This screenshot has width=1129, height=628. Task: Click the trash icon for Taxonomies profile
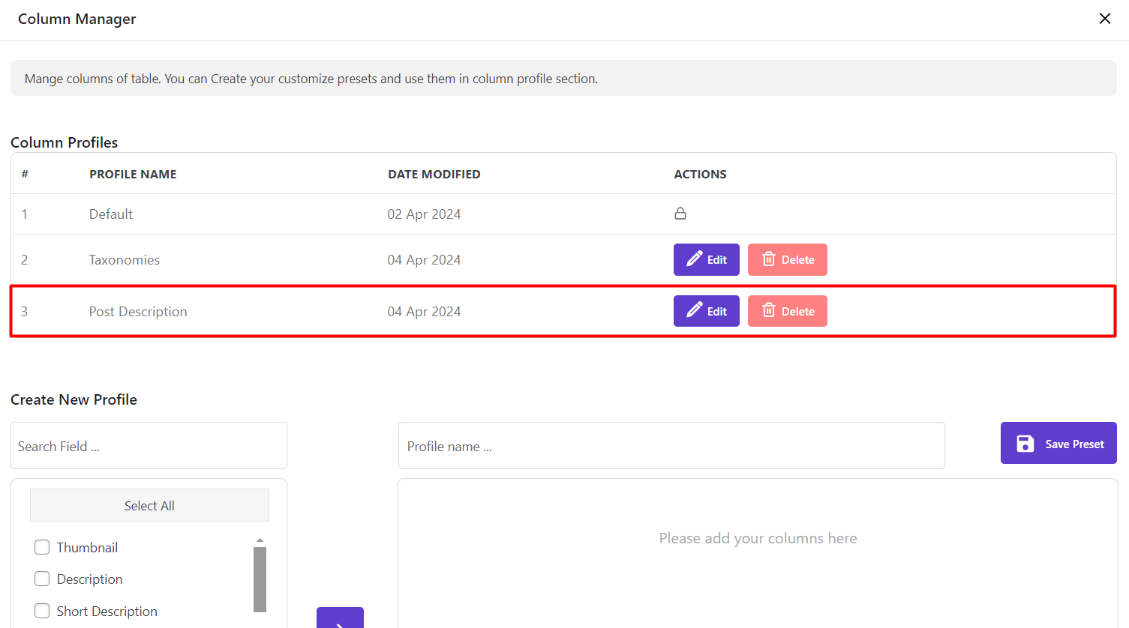pos(769,259)
